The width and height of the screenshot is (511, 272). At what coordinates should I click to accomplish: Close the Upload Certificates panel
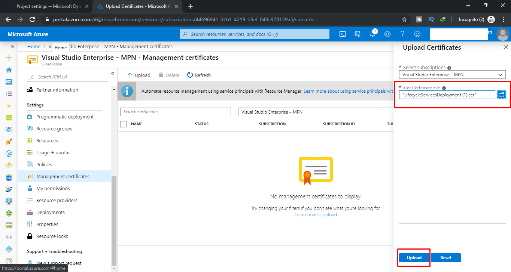[x=505, y=47]
